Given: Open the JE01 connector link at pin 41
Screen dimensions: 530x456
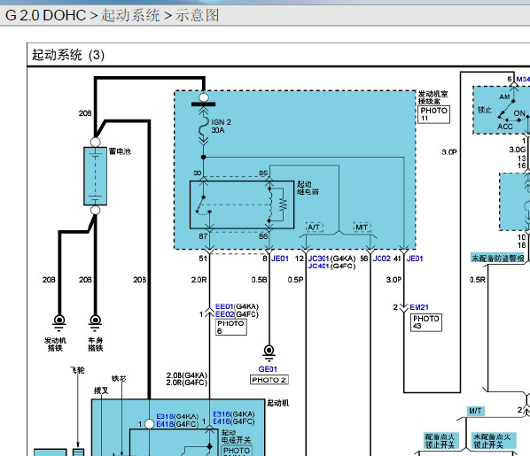Looking at the screenshot, I should point(415,259).
